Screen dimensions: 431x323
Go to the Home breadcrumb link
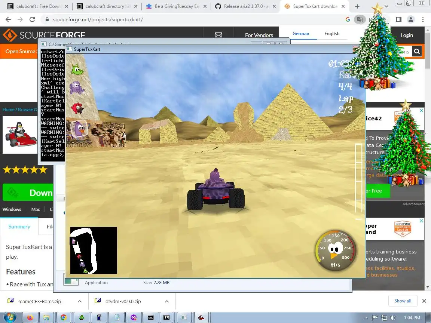9,109
